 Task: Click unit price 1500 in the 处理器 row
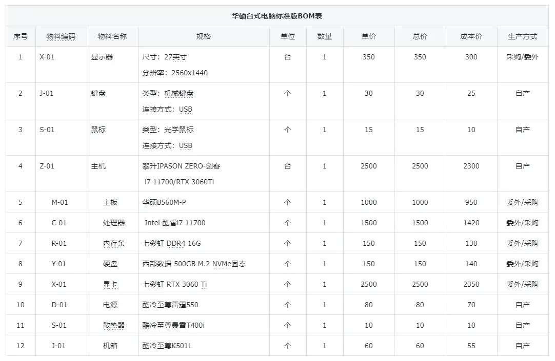[368, 223]
